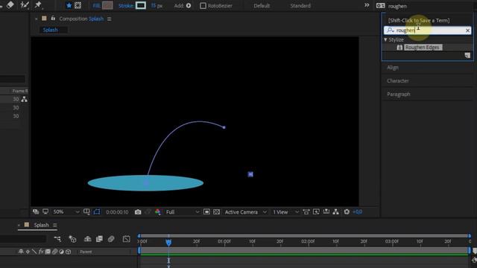Close the Composition Splash viewer tab
This screenshot has width=477, height=268.
[x=37, y=19]
